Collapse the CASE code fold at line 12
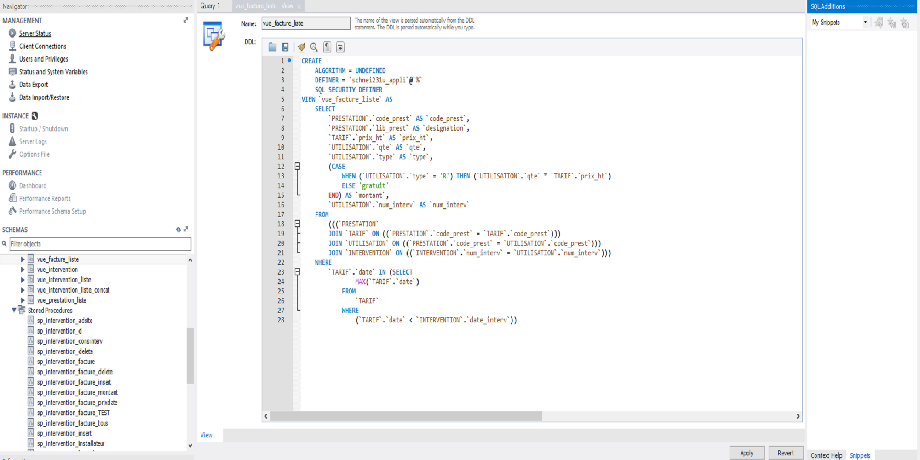 pos(297,166)
